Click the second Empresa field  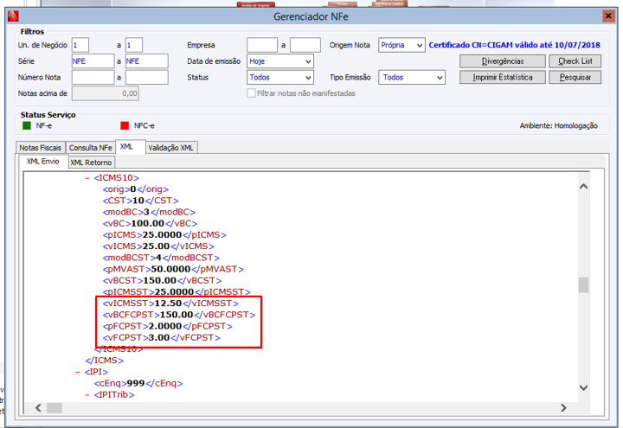point(305,45)
